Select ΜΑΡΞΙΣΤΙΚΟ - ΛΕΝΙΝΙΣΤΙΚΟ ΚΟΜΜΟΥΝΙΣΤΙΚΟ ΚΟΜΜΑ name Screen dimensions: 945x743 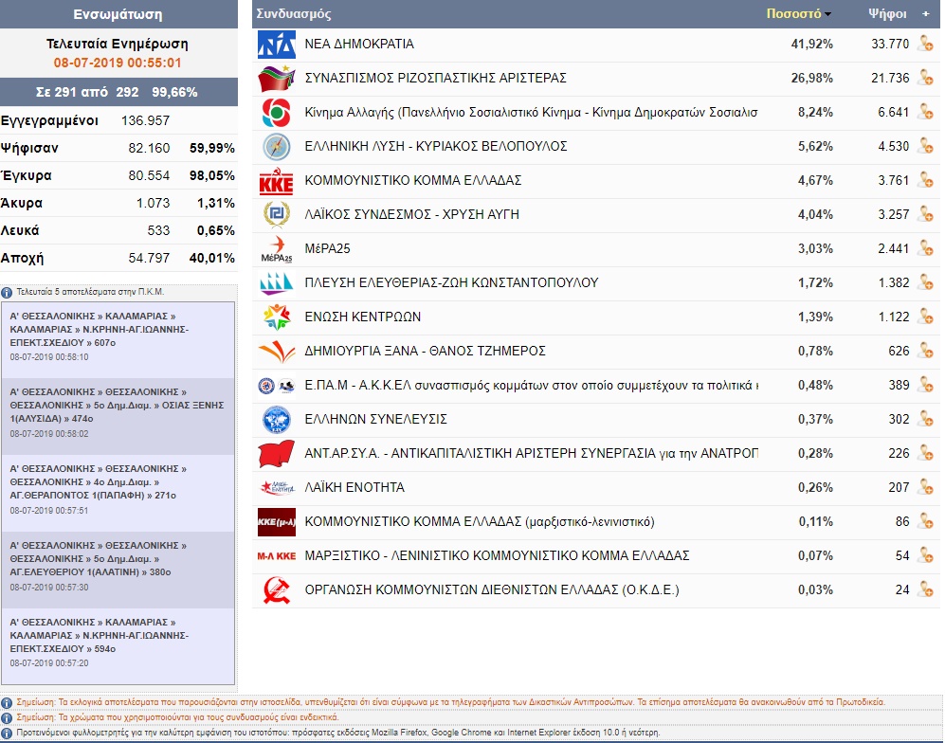pos(498,555)
